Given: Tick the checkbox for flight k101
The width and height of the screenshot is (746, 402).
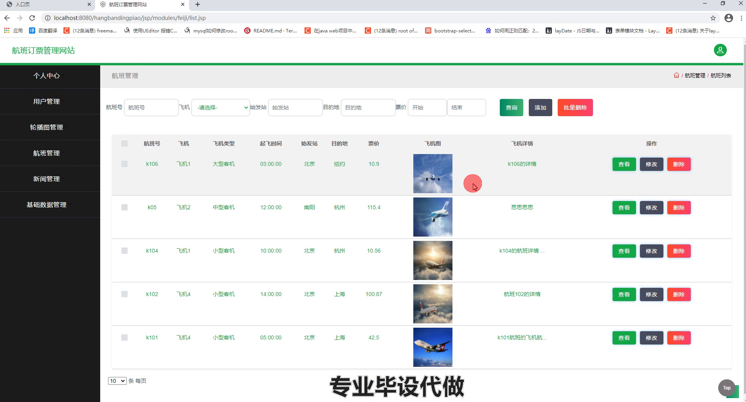Looking at the screenshot, I should 124,337.
